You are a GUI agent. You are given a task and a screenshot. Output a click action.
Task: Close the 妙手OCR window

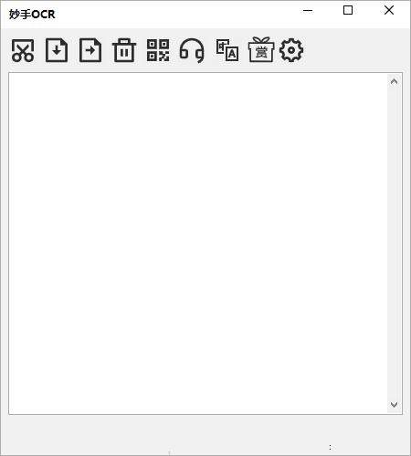[389, 11]
